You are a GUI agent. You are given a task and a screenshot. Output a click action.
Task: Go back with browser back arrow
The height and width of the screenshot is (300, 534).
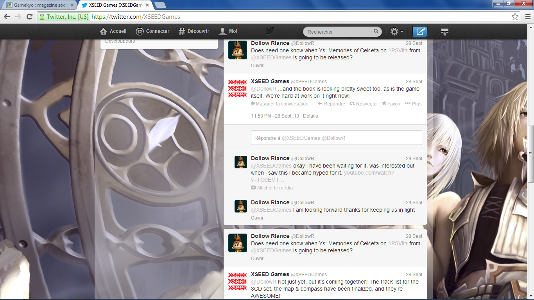7,16
